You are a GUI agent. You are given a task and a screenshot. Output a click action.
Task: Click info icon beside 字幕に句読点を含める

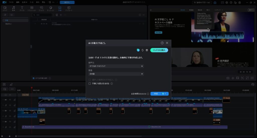point(111,84)
